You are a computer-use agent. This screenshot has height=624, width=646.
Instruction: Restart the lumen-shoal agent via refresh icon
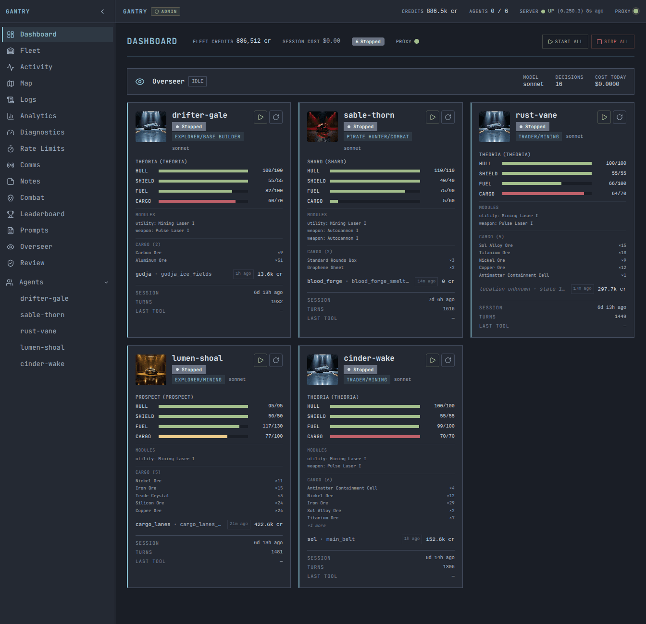(276, 360)
